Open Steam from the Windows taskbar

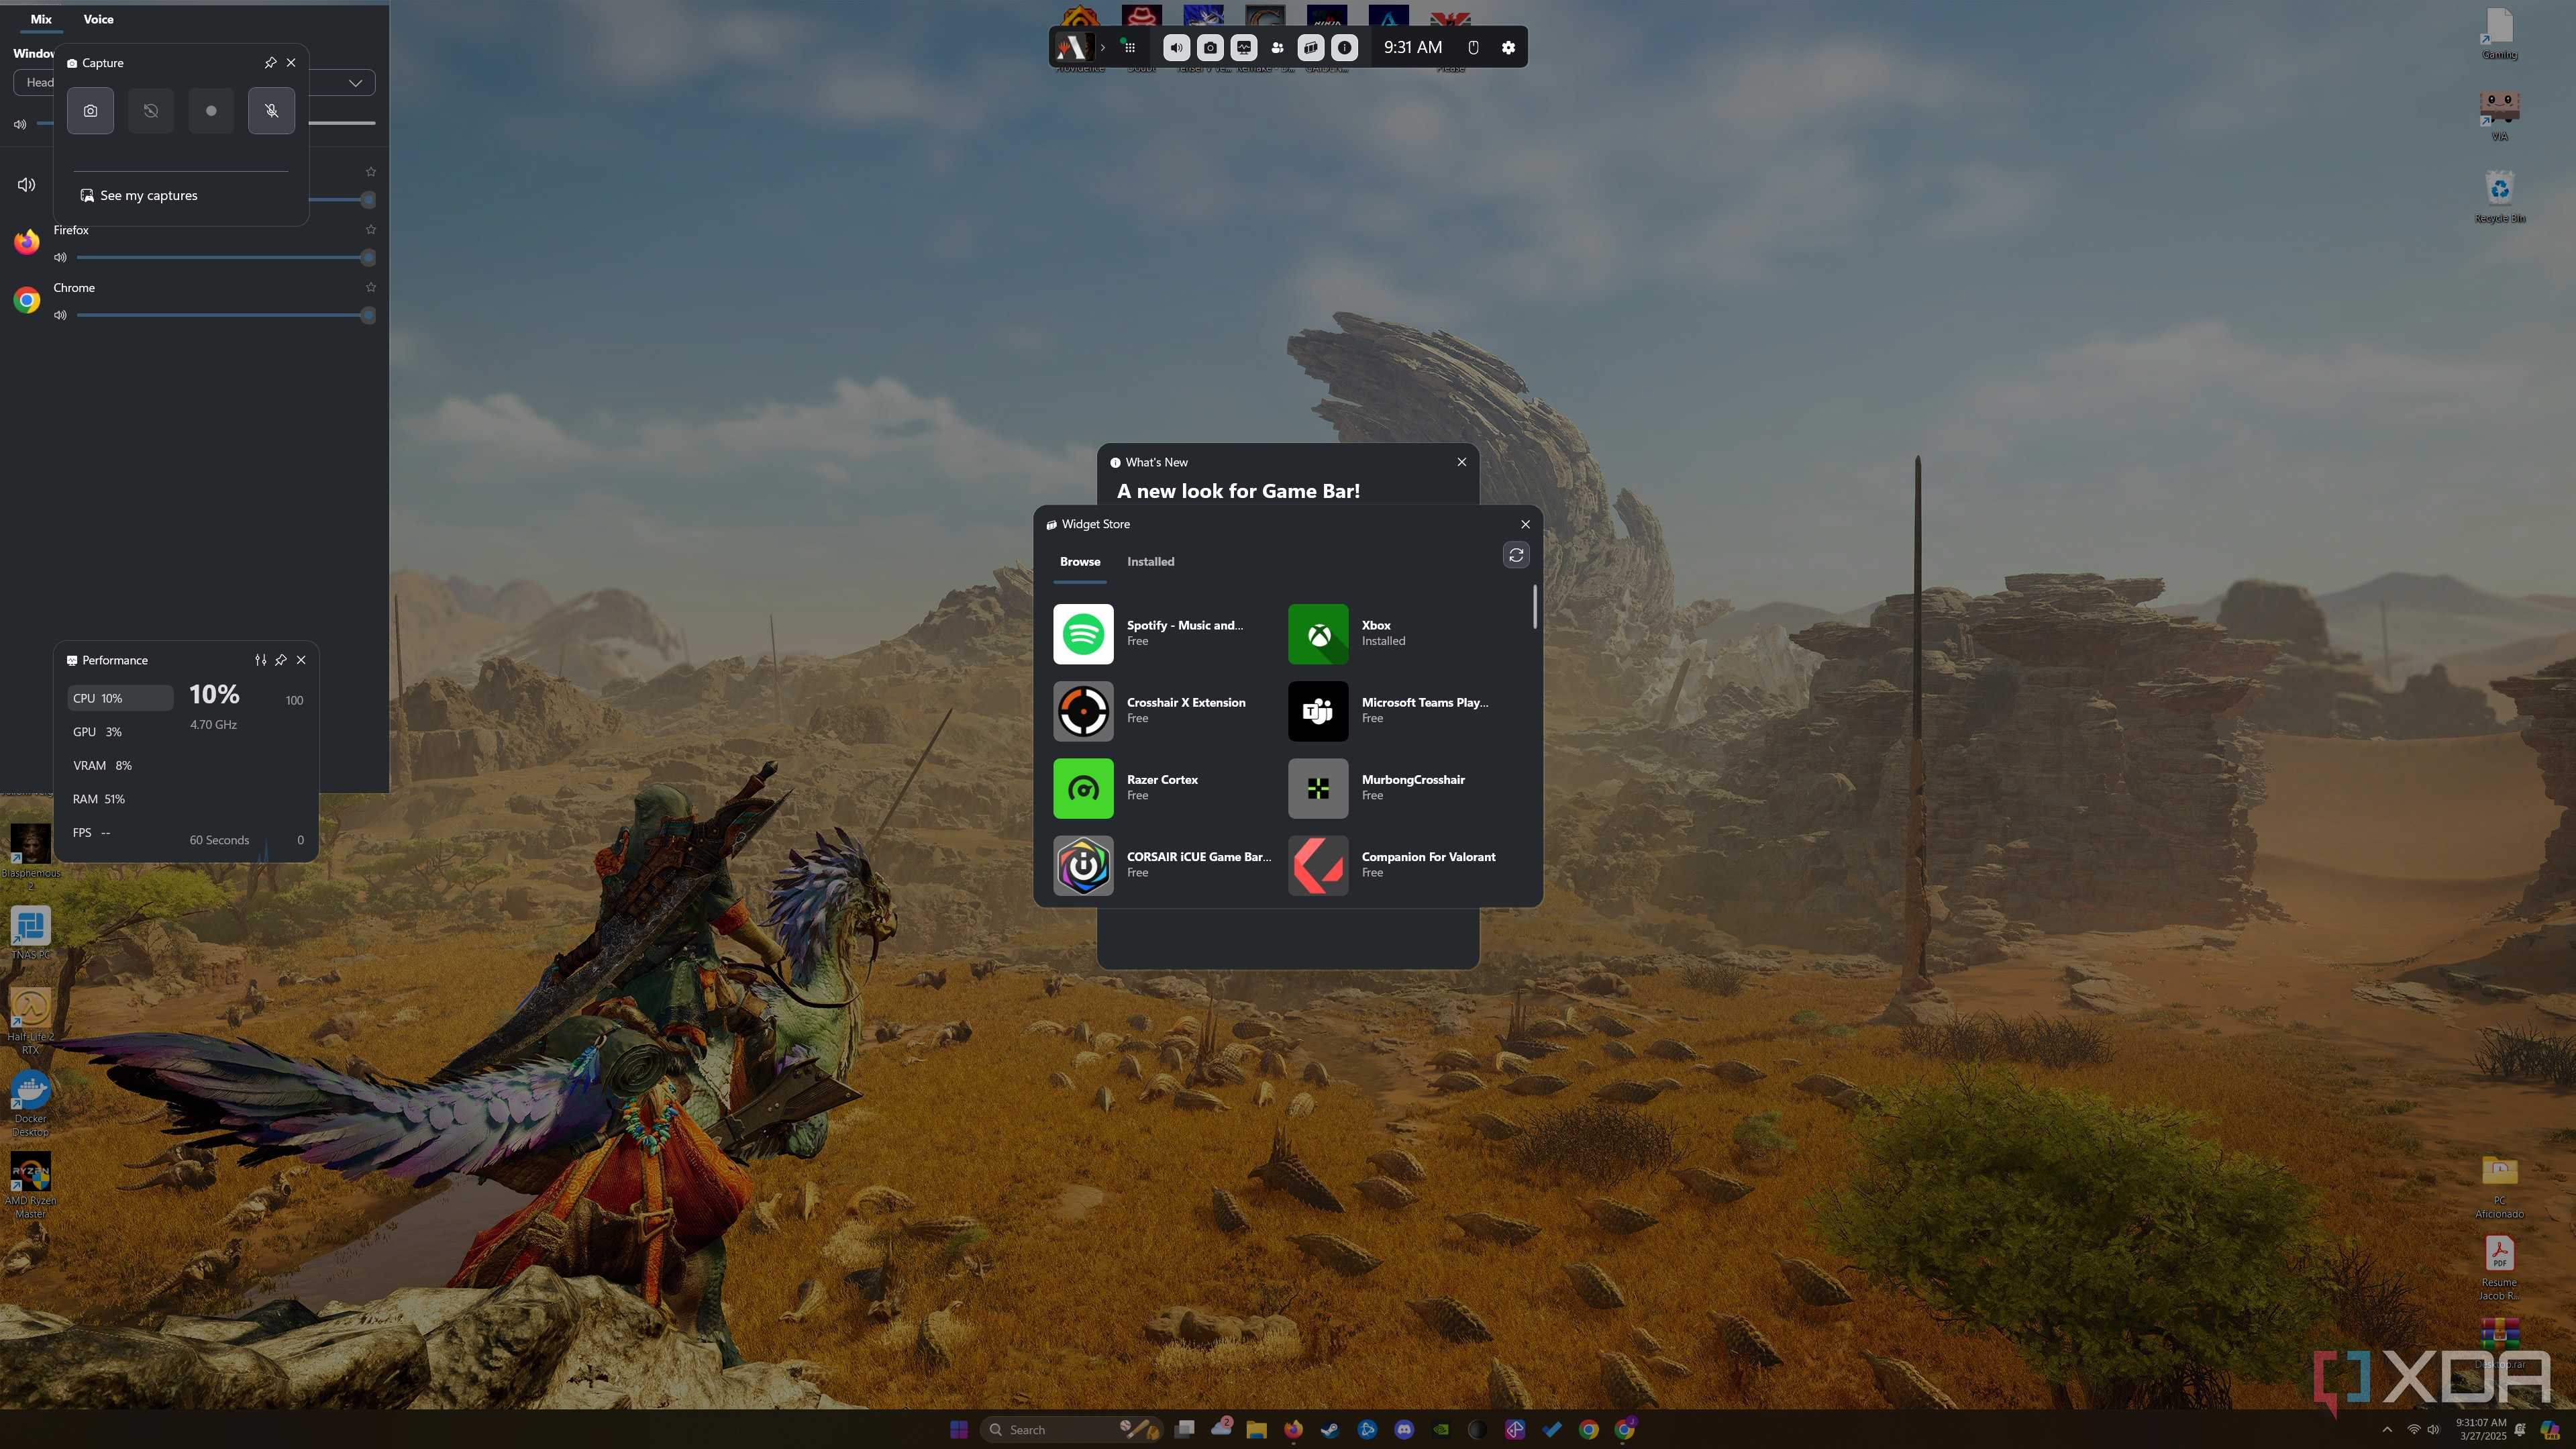tap(1329, 1429)
